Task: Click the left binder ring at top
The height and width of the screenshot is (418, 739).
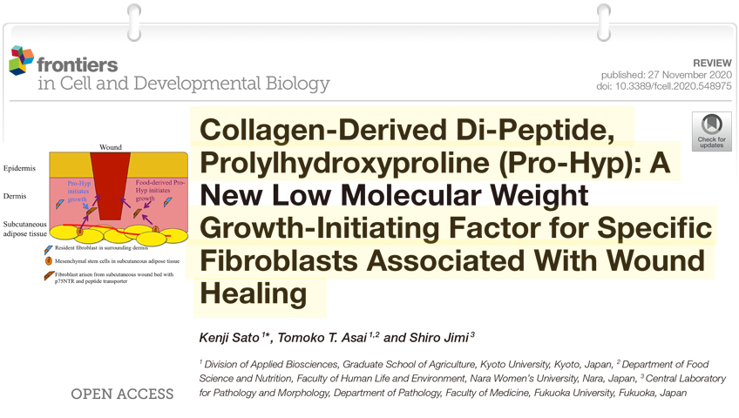Action: 133,16
